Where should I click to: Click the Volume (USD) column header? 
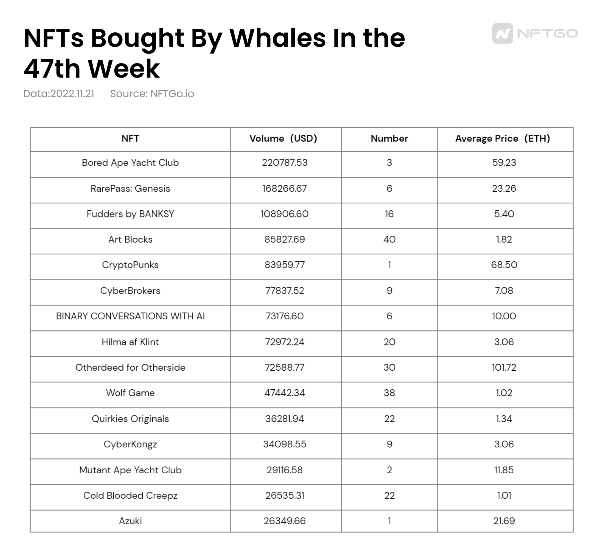point(284,139)
